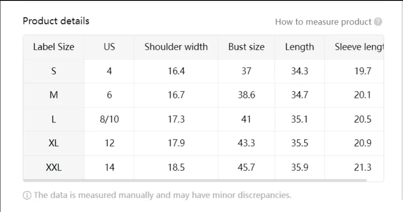The image size is (403, 212).
Task: Click the info icon beside the disclaimer
Action: point(27,195)
